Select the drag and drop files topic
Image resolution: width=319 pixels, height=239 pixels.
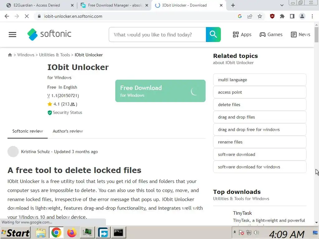pos(259,117)
